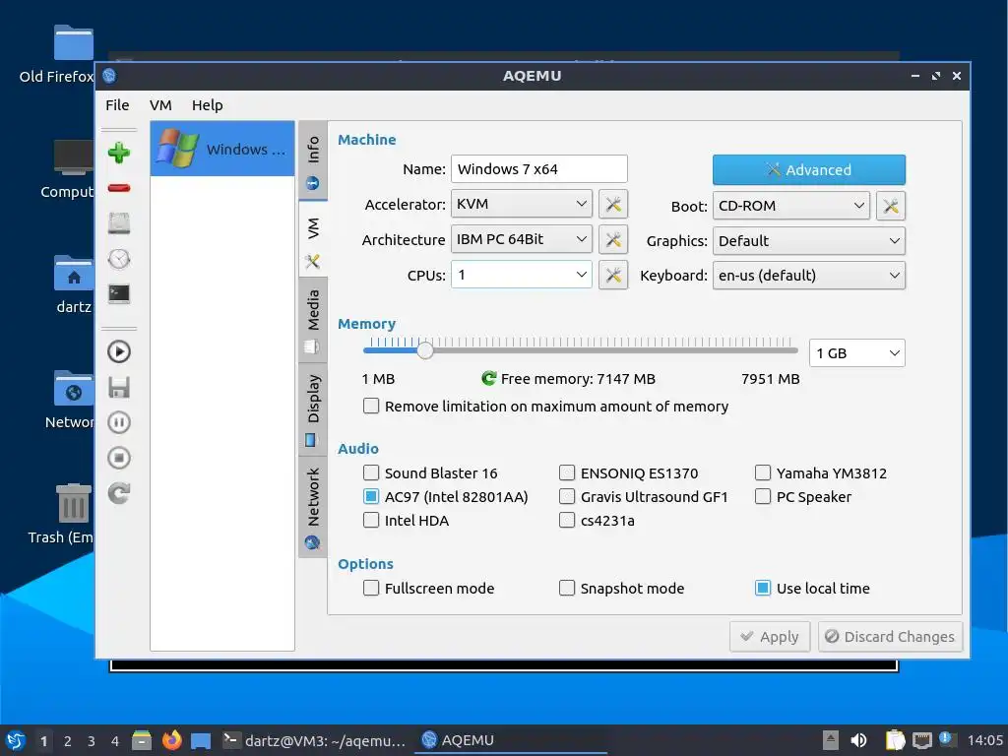Image resolution: width=1008 pixels, height=756 pixels.
Task: Open the file manager icon in taskbar
Action: coord(142,740)
